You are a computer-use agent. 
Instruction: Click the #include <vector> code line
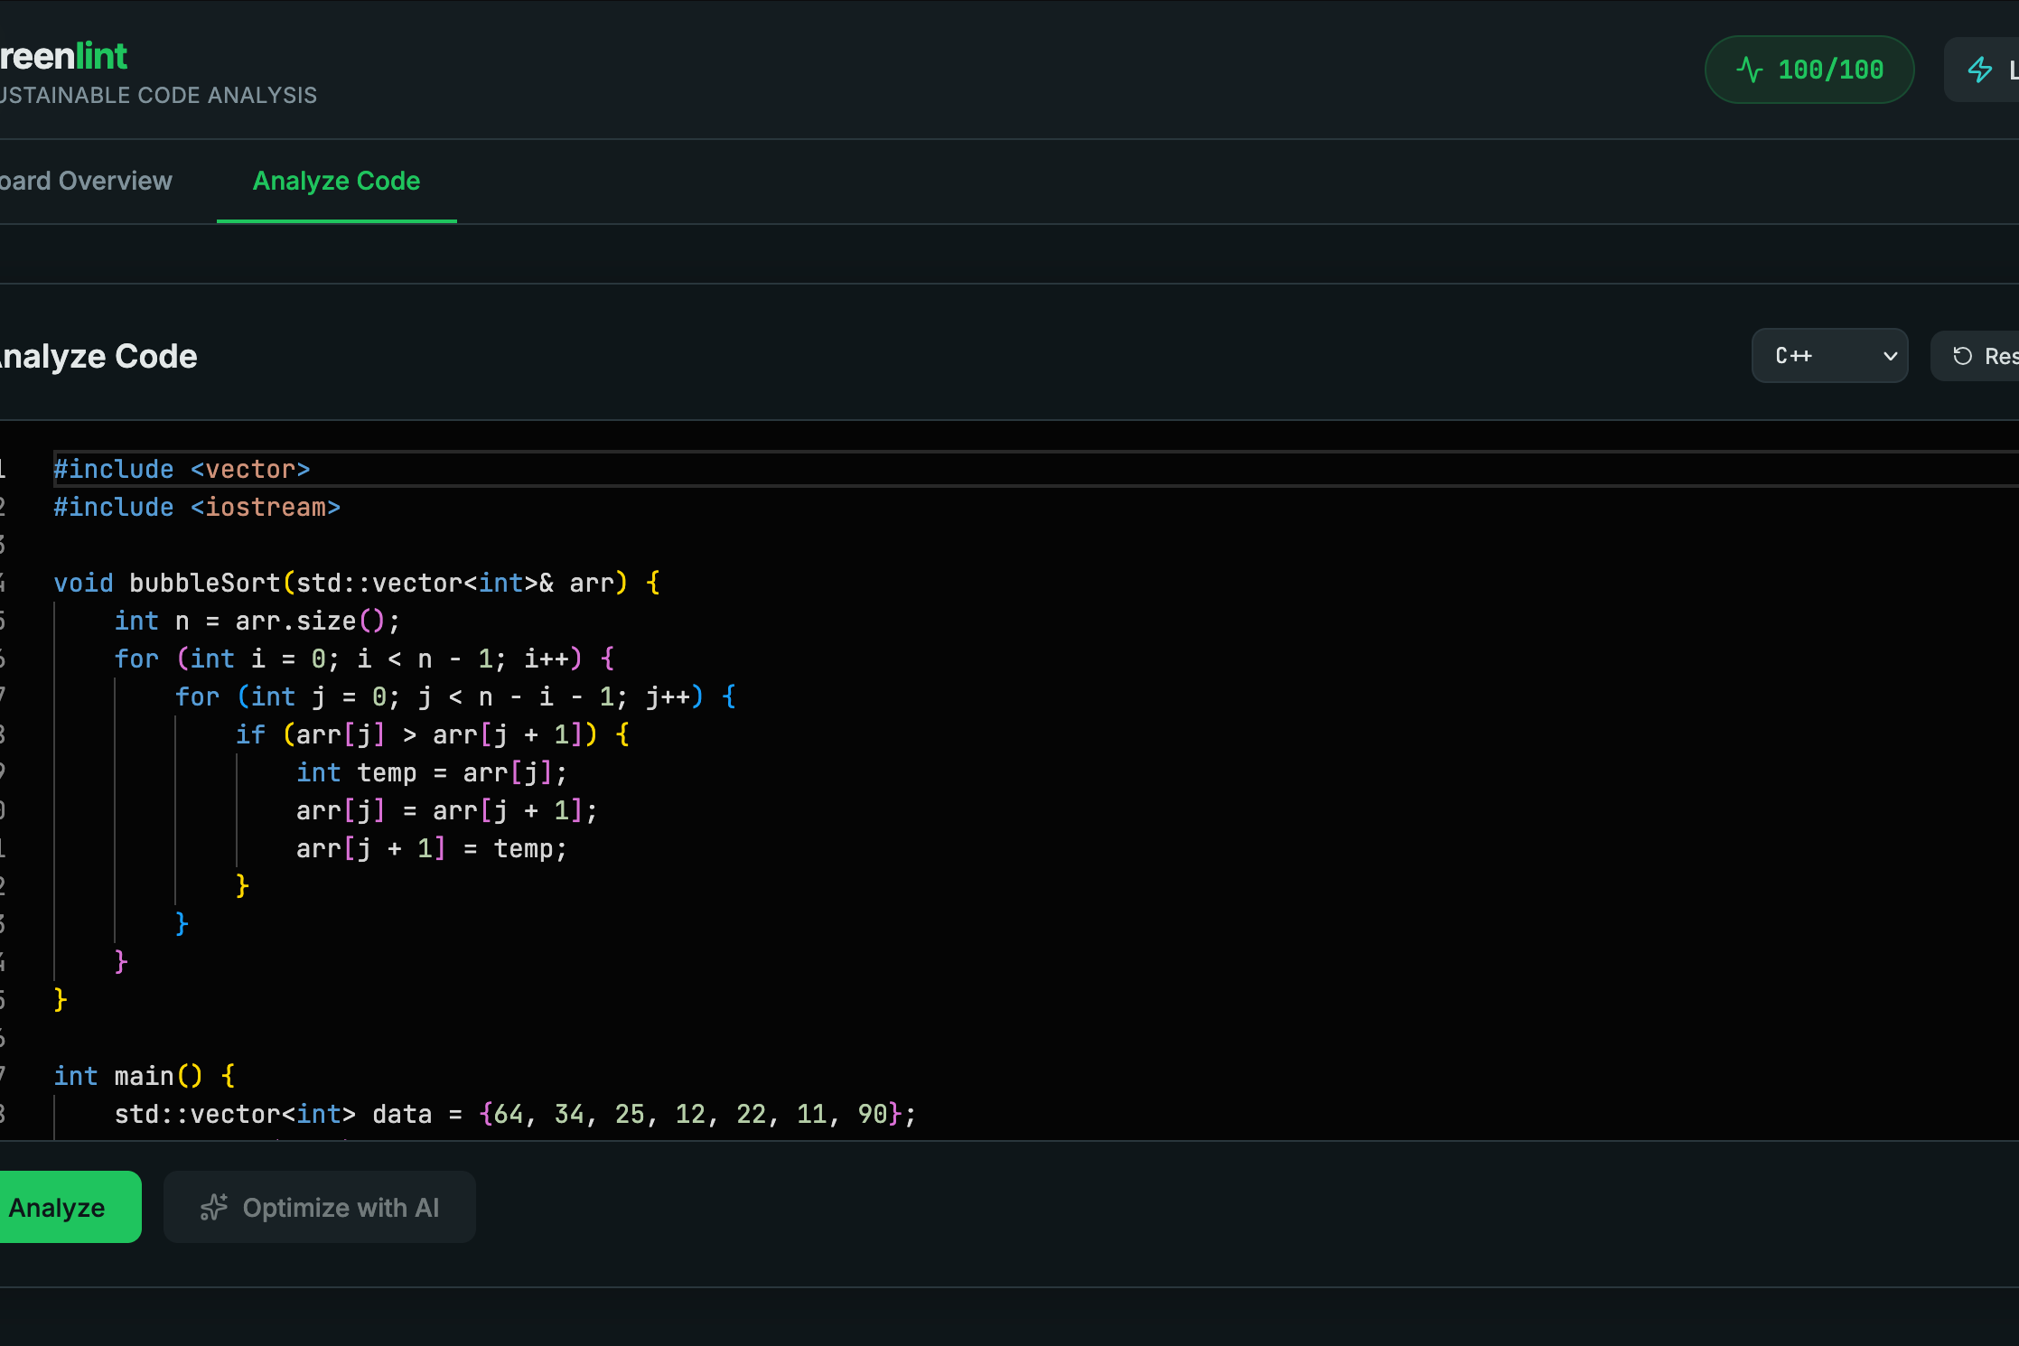[x=182, y=469]
